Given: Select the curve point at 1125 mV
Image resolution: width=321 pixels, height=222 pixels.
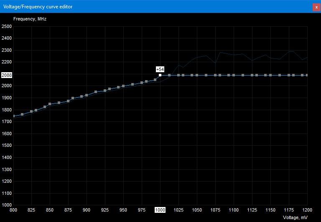Looking at the screenshot, I should click(x=252, y=75).
